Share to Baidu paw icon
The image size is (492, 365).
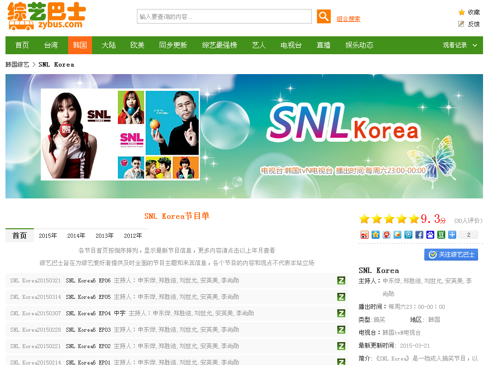[430, 235]
